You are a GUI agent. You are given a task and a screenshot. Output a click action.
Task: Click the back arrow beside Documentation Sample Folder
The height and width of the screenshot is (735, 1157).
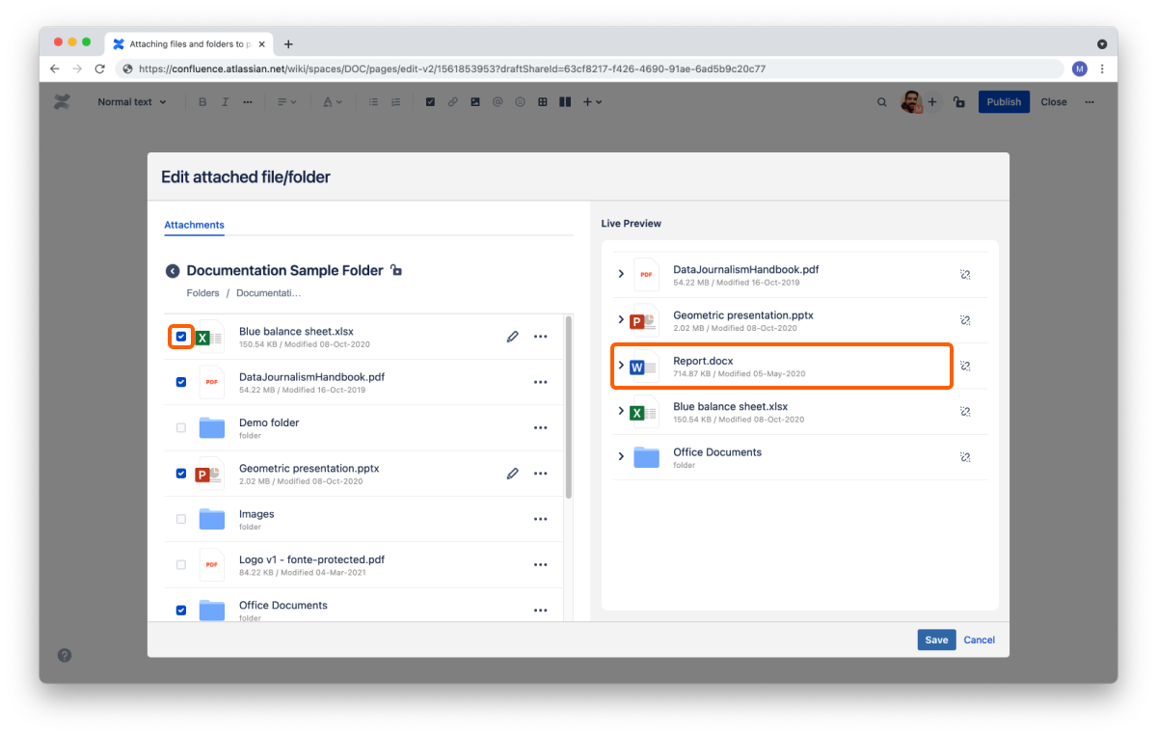coord(173,271)
